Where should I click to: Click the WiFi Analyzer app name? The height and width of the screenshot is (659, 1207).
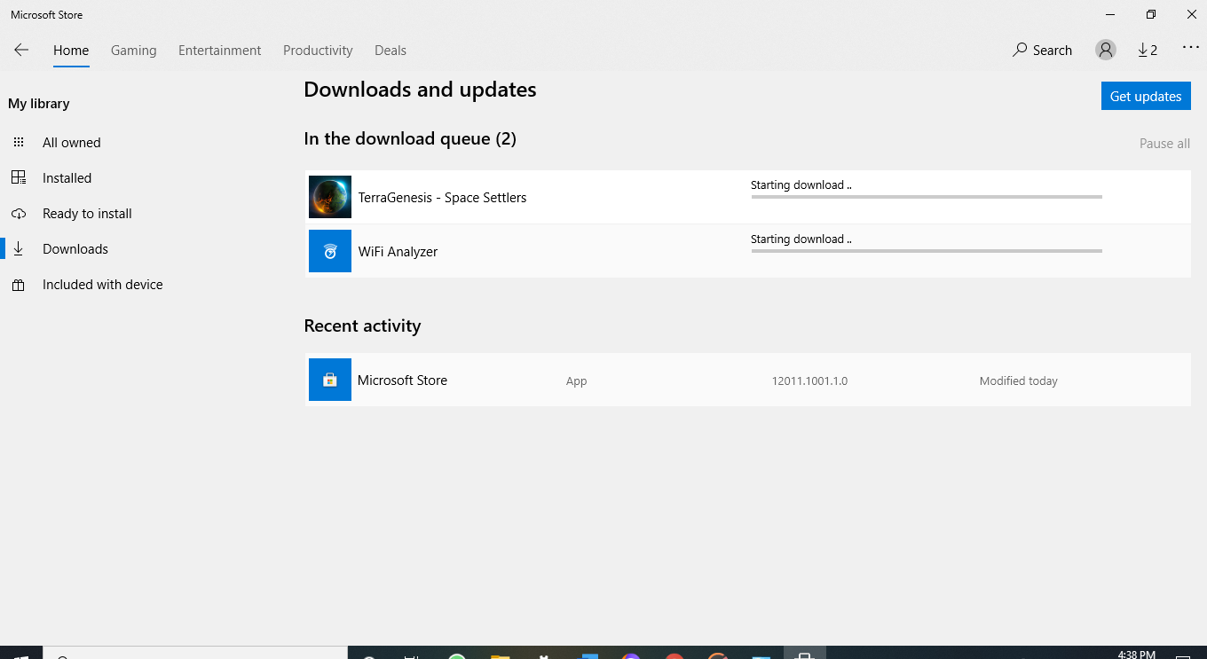point(398,252)
